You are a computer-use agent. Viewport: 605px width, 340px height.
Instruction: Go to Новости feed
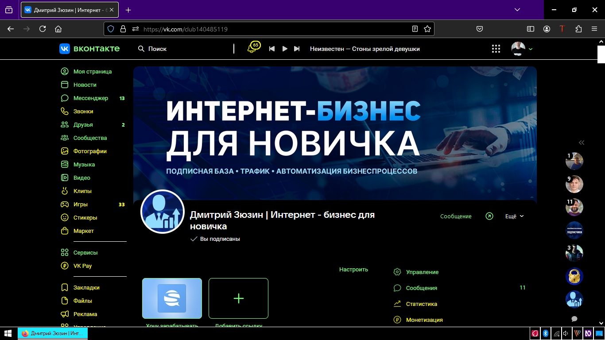(85, 85)
